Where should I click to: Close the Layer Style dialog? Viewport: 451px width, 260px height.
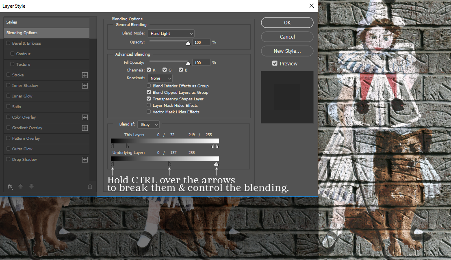point(312,6)
